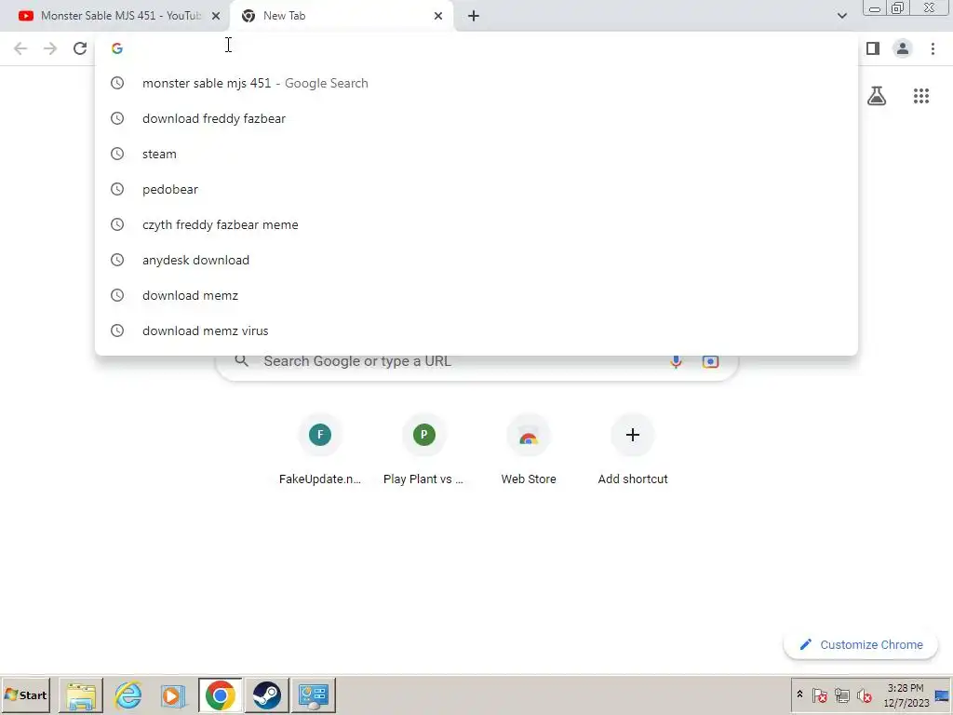
Task: Click the search magnifier in Google box
Action: 242,361
